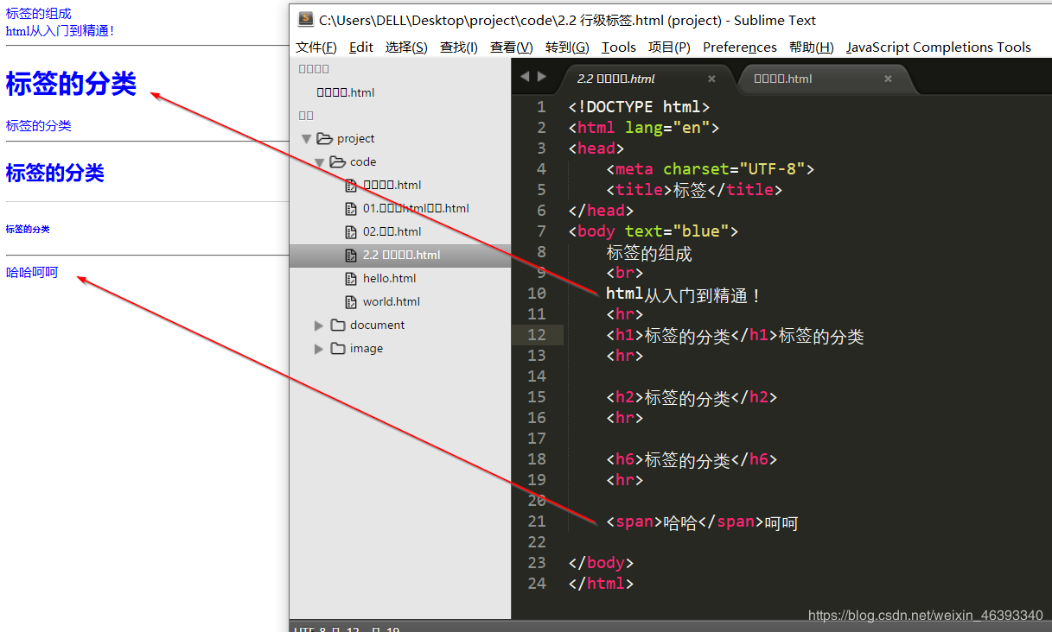Collapse the code folder tree arrow
Screen dimensions: 1052x632
[x=319, y=161]
